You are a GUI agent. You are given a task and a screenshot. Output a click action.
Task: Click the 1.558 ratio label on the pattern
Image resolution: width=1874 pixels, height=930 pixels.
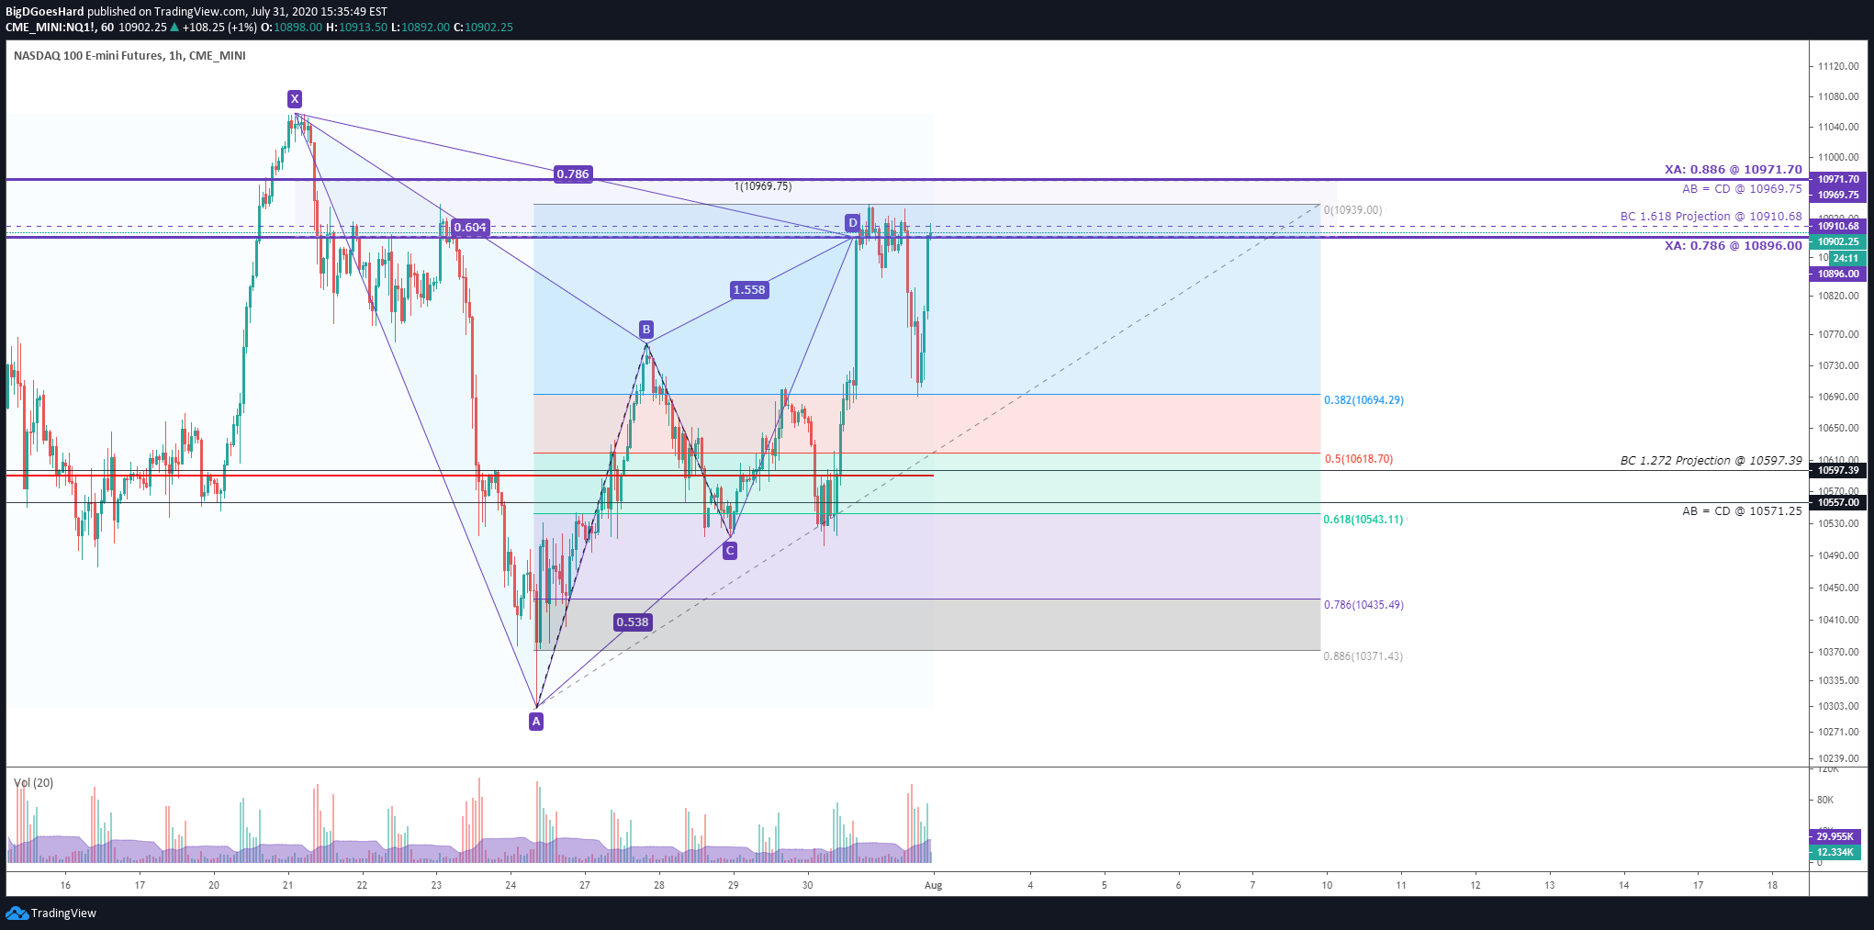tap(749, 290)
